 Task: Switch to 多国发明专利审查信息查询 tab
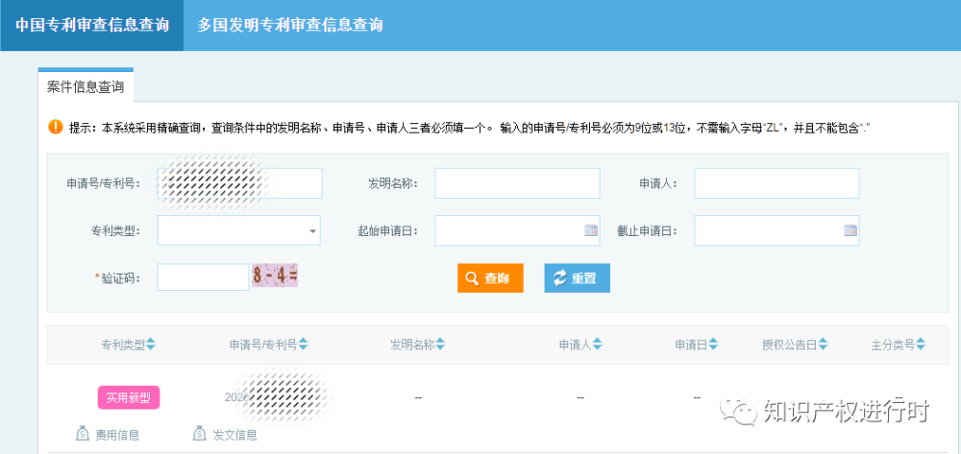[290, 25]
